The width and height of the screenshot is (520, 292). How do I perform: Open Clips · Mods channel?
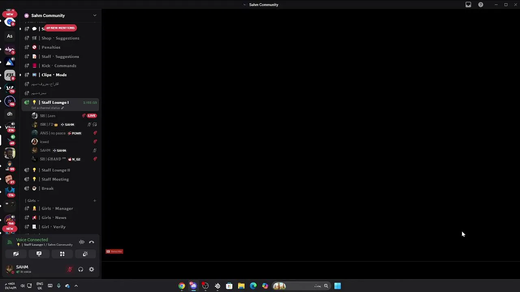(60, 75)
